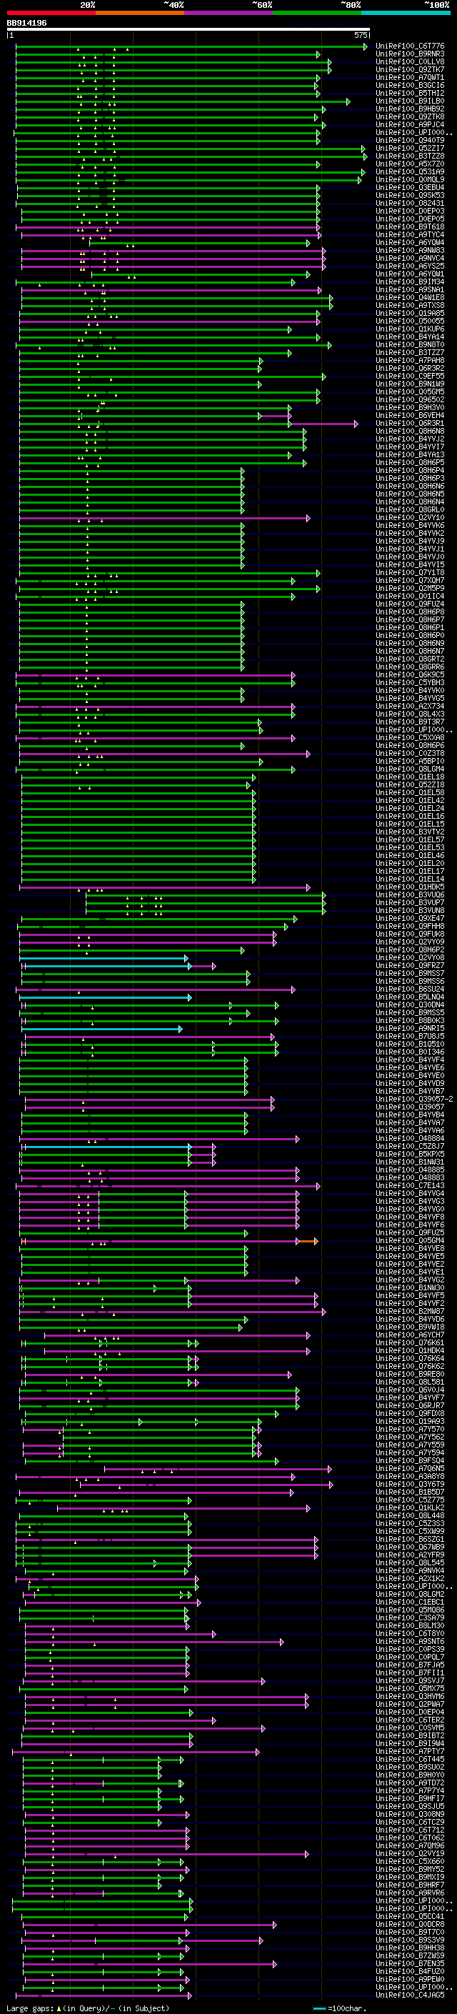Open hit UniRef100_B9RNR3
Viewport: 457px width, 2014px height.
tap(410, 55)
